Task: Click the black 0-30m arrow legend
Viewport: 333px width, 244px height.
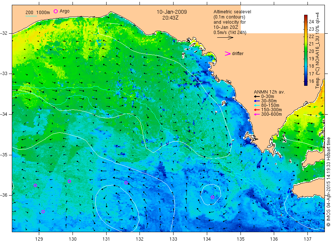Action: pyautogui.click(x=257, y=96)
